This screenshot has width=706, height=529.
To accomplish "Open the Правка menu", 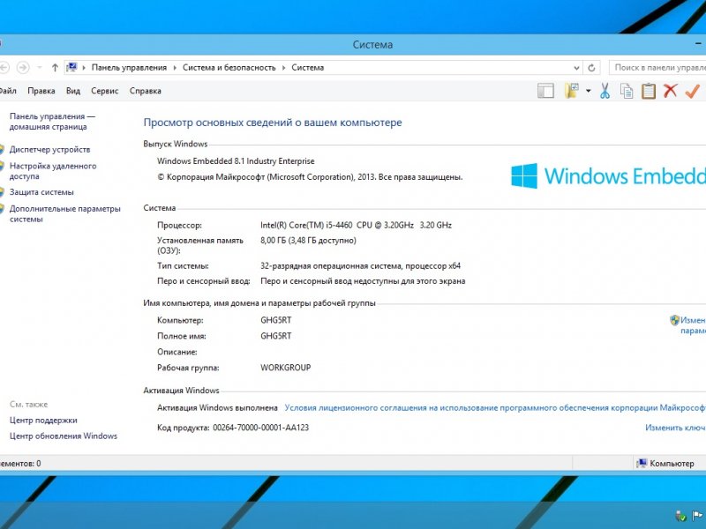I will pos(41,91).
